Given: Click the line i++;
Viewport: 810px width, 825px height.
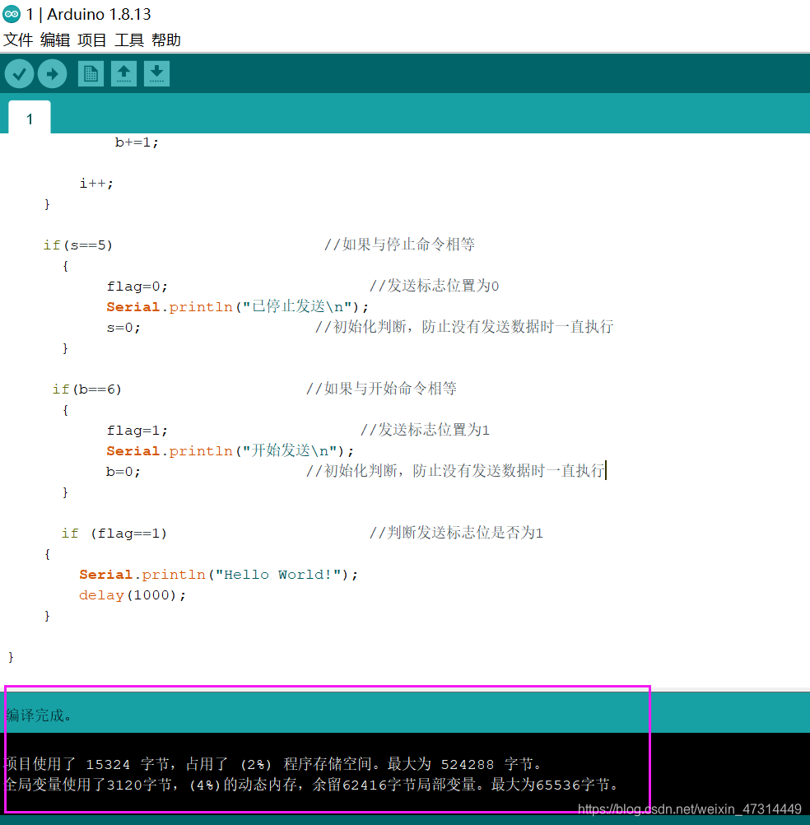Looking at the screenshot, I should point(96,183).
